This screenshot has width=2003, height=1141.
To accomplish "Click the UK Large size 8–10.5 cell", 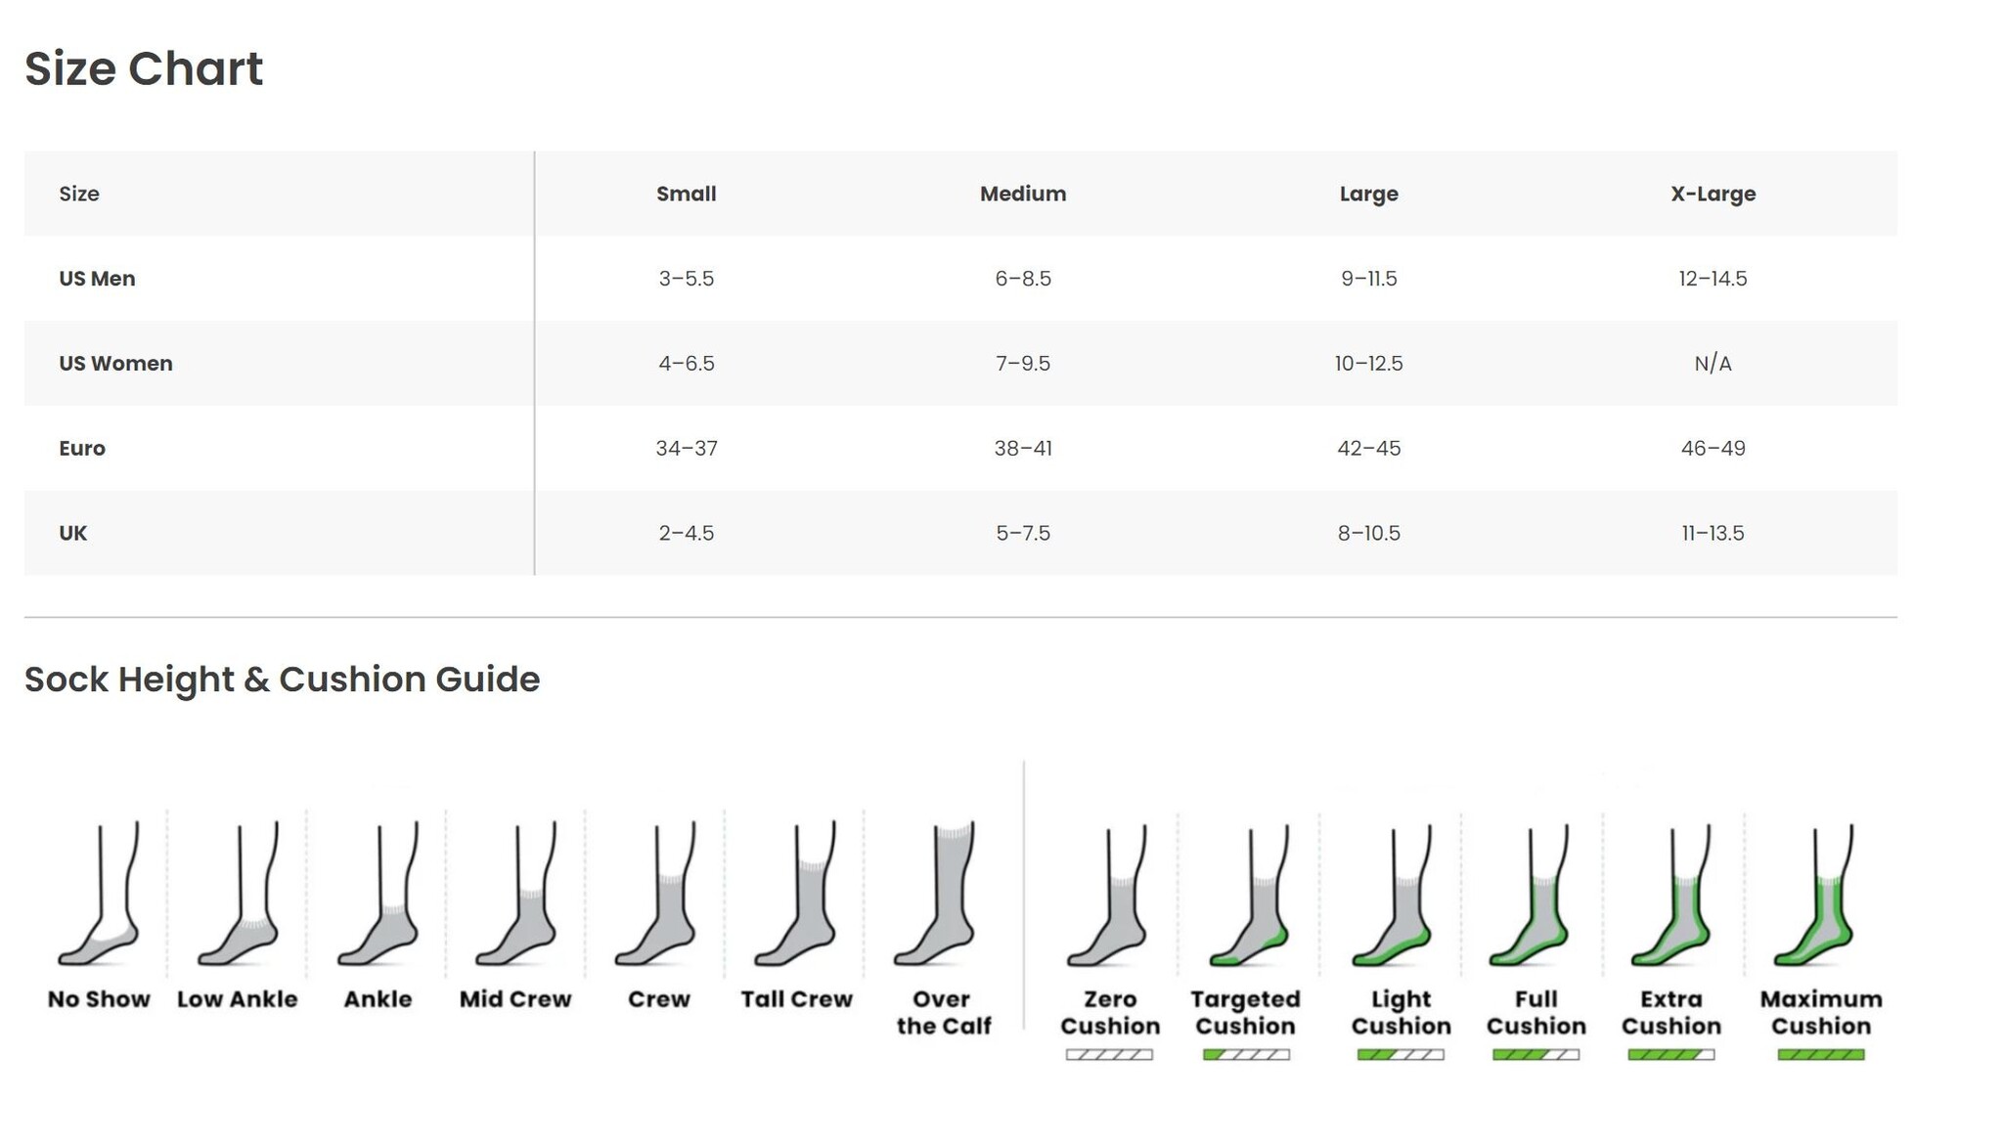I will pos(1368,534).
